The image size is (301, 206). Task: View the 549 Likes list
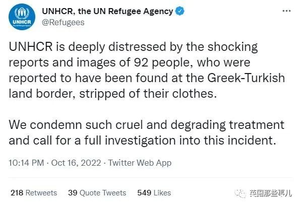point(154,193)
